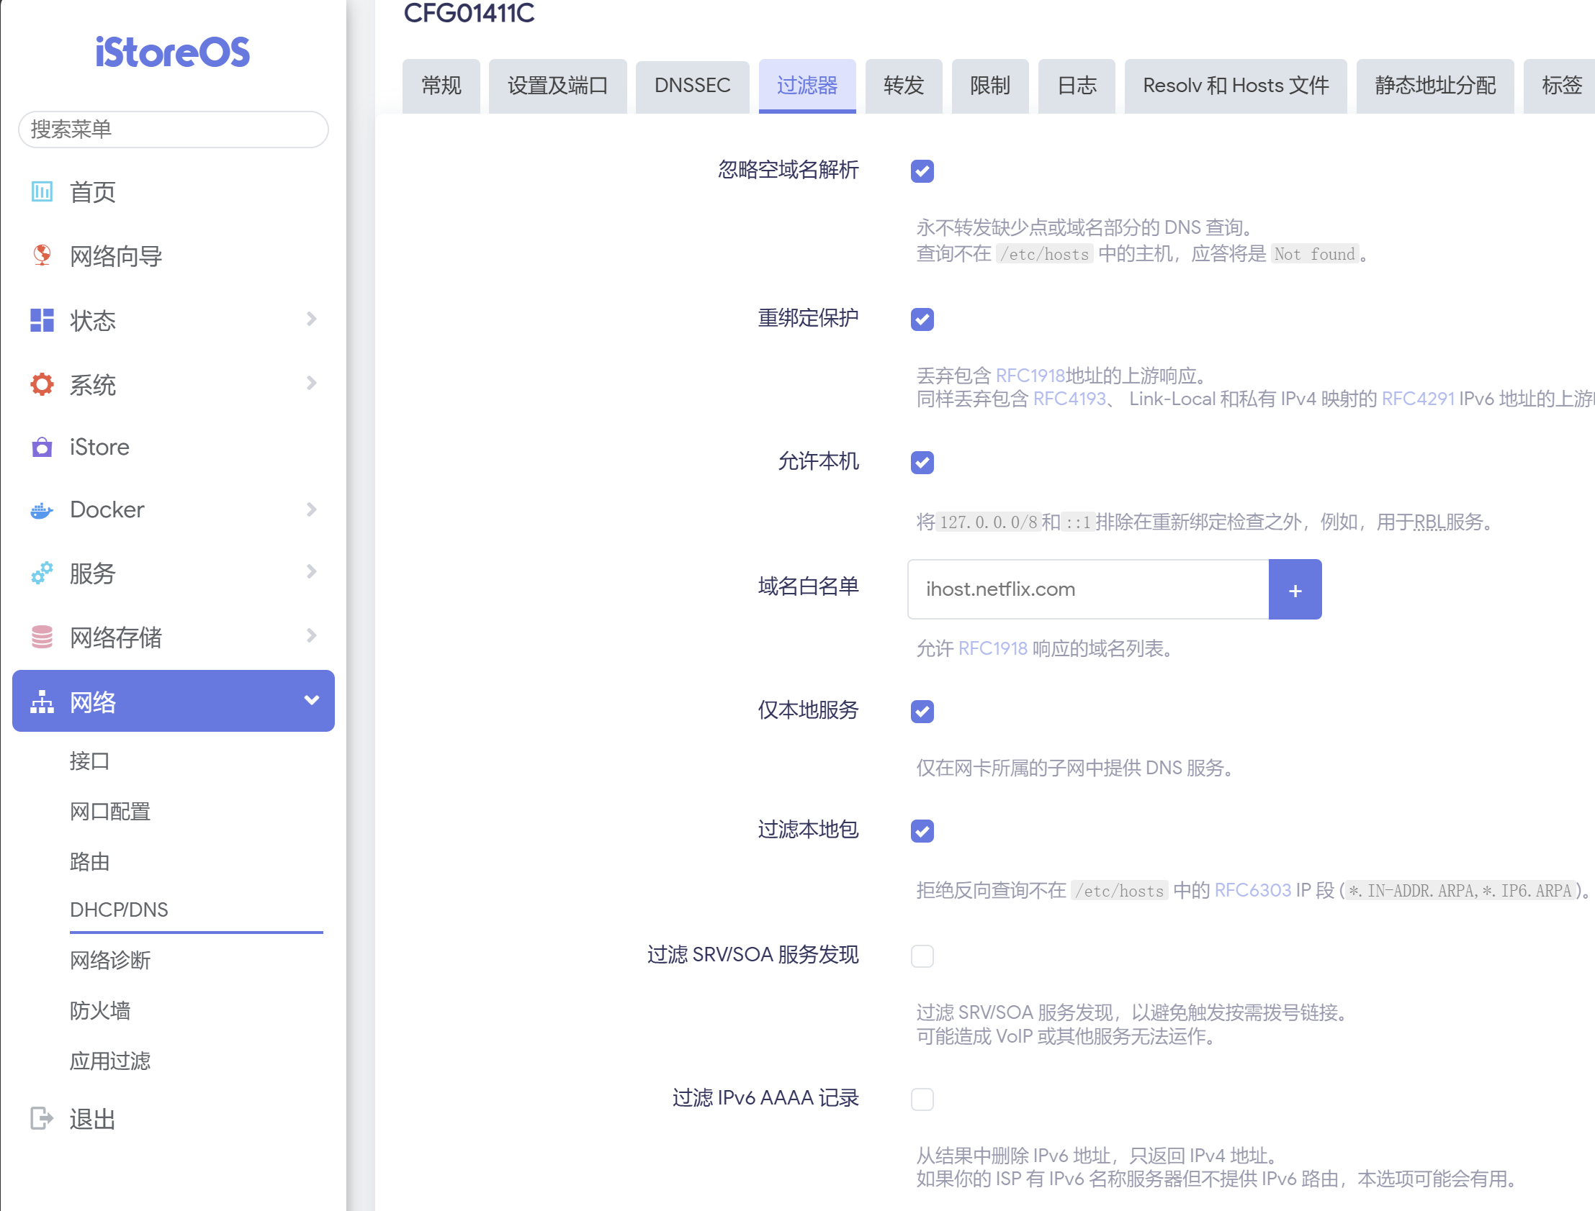The image size is (1595, 1211).
Task: Enable 过滤 IPv6 AAAA 记录 checkbox
Action: (x=922, y=1099)
